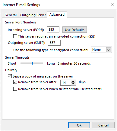Cancel the e-mail settings dialog
The image size is (117, 131).
tap(103, 125)
